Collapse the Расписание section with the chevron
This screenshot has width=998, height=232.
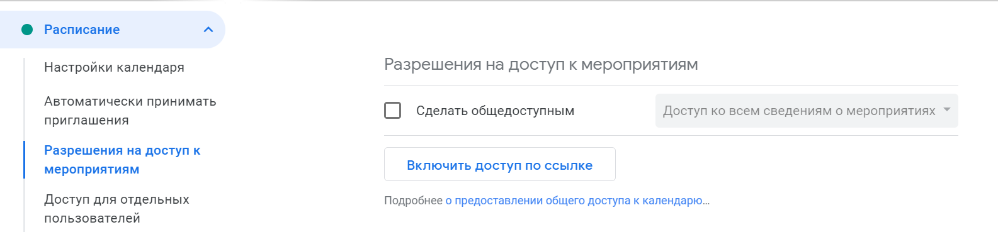click(x=208, y=30)
